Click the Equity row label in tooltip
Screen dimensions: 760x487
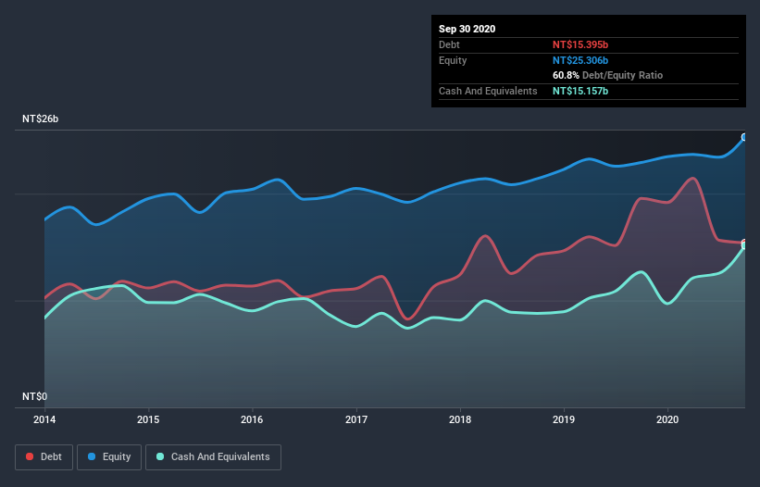[453, 60]
